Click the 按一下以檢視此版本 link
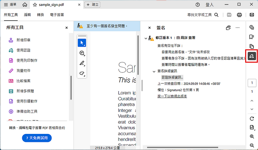258x150 pixels. click(x=172, y=96)
